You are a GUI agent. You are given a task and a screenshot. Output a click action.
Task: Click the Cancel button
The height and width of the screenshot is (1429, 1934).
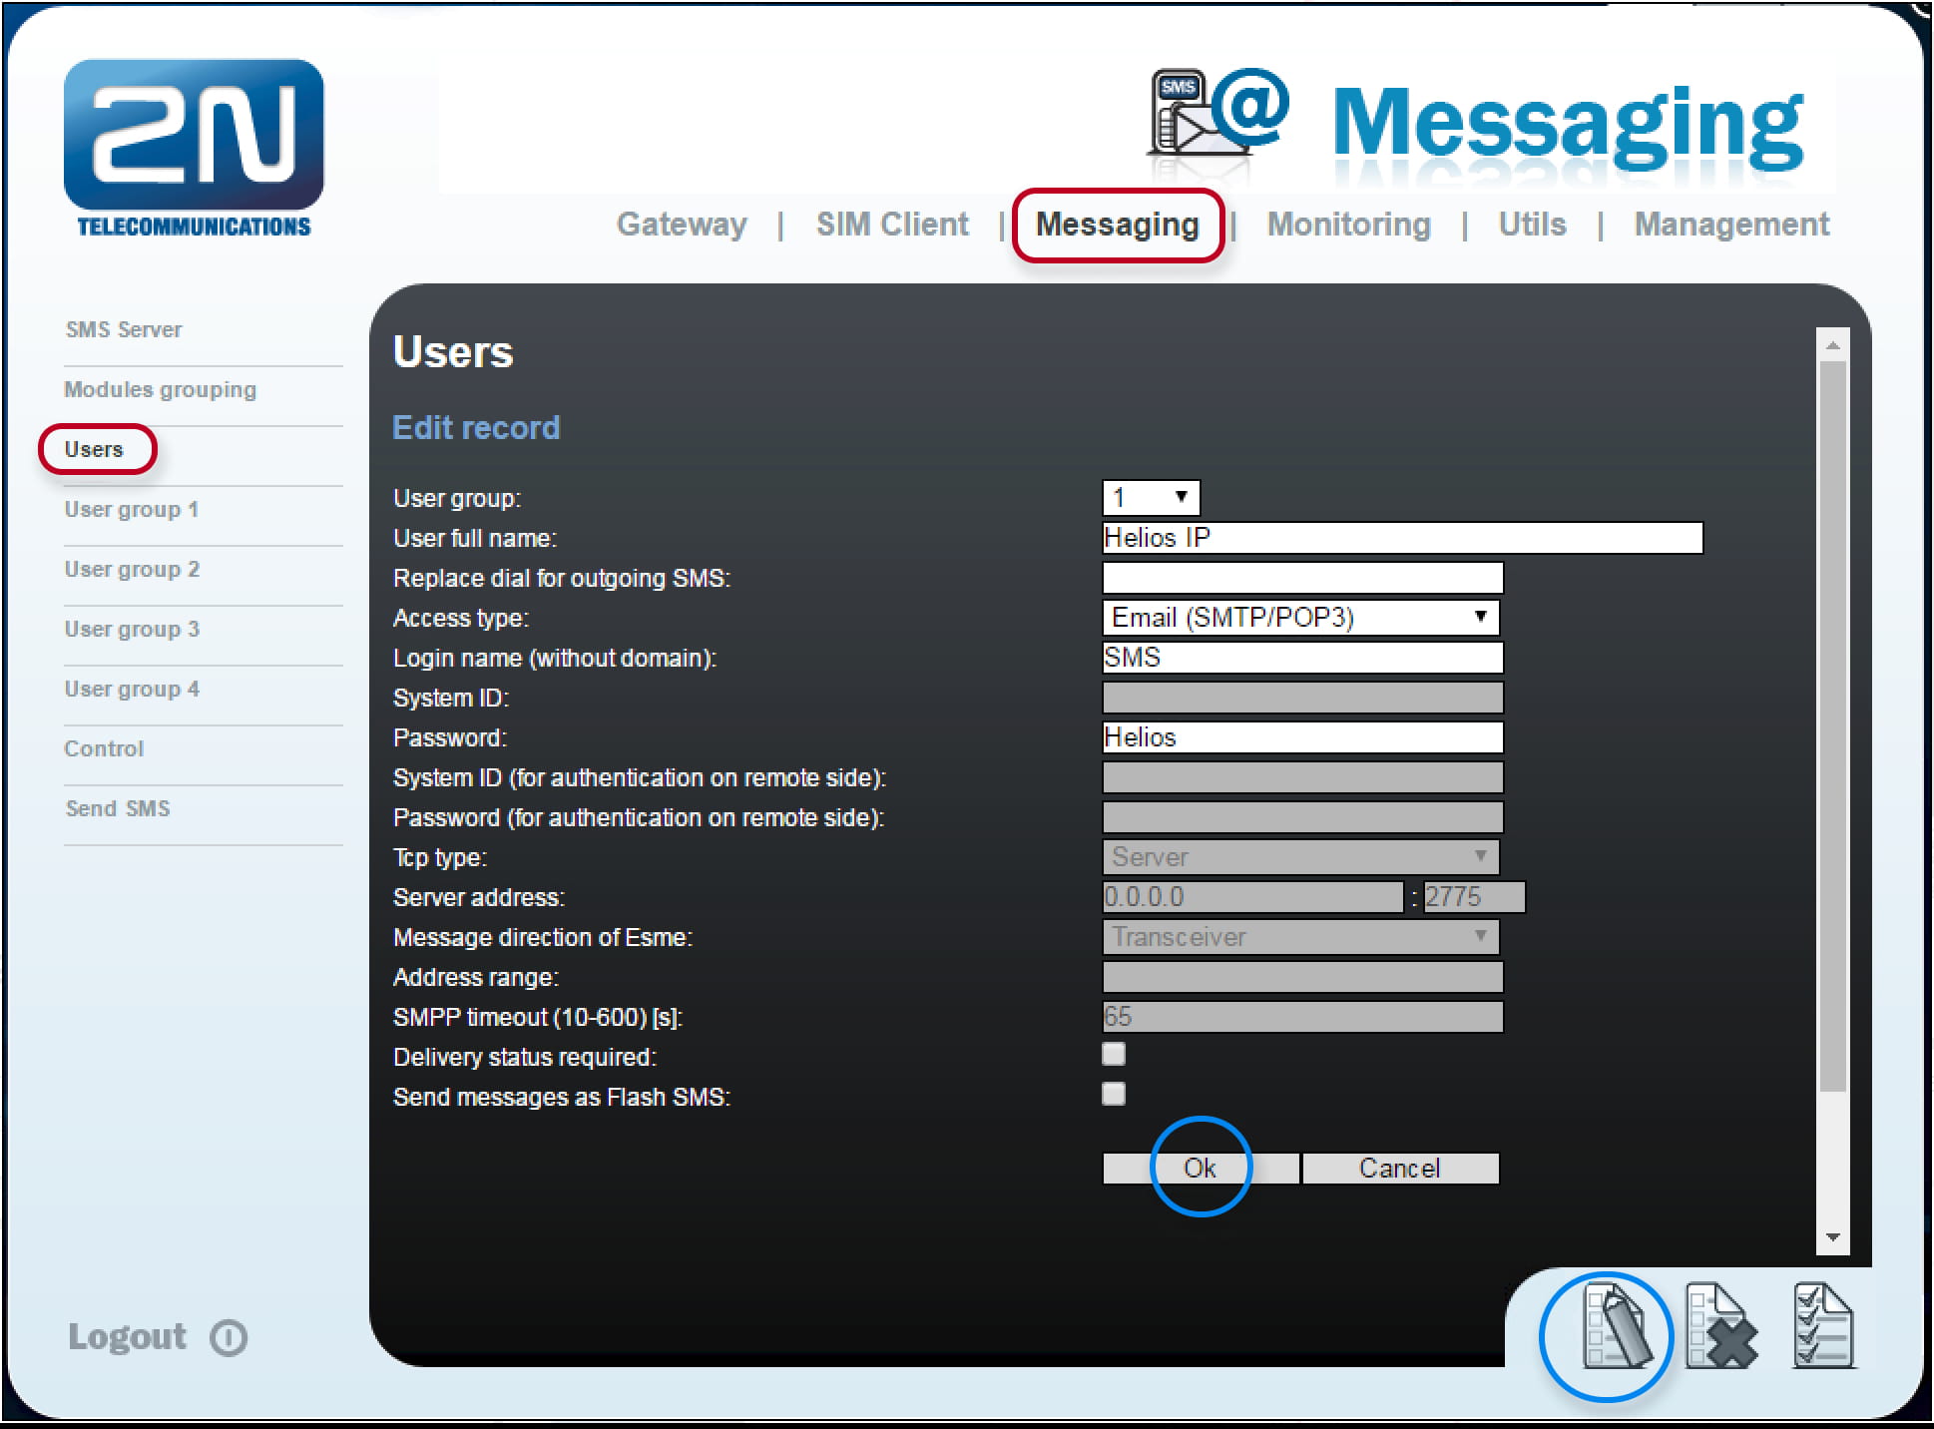1400,1169
